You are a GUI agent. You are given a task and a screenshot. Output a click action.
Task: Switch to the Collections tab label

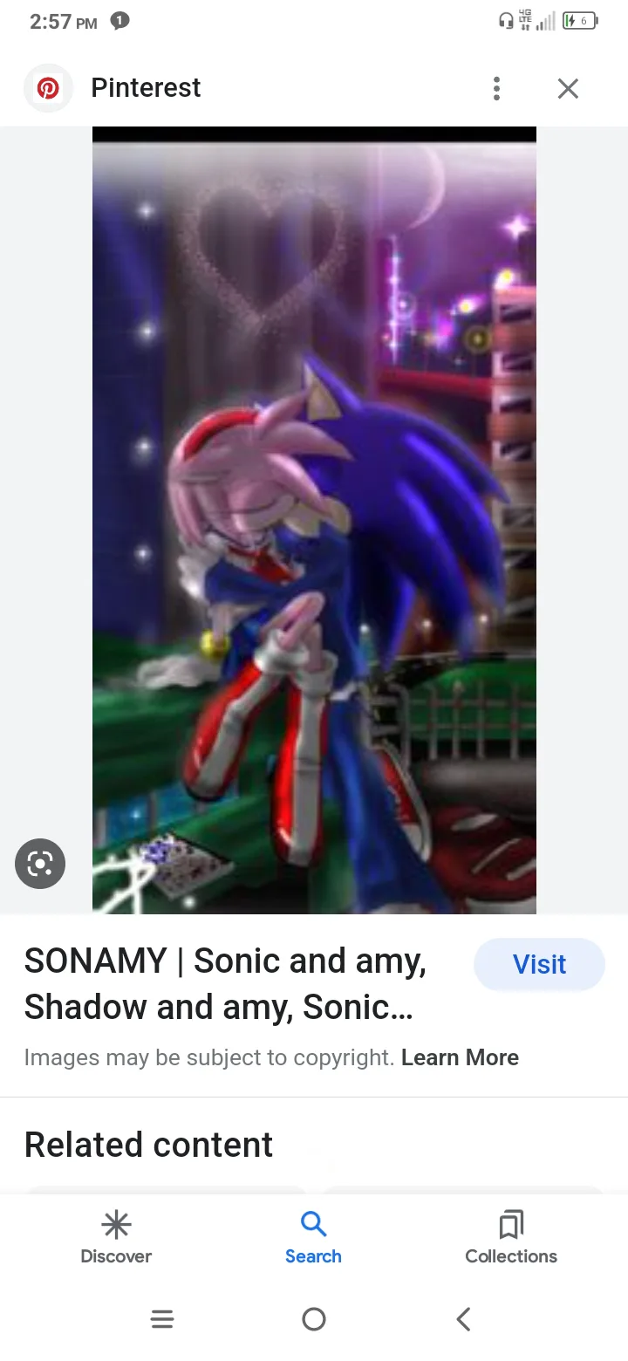pyautogui.click(x=511, y=1256)
